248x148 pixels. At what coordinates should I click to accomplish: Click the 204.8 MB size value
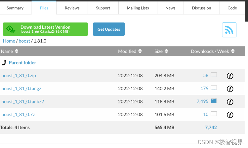pos(164,76)
